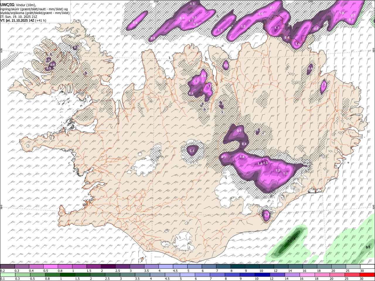Click the '1.8' snowfall value on the map

click(x=260, y=164)
